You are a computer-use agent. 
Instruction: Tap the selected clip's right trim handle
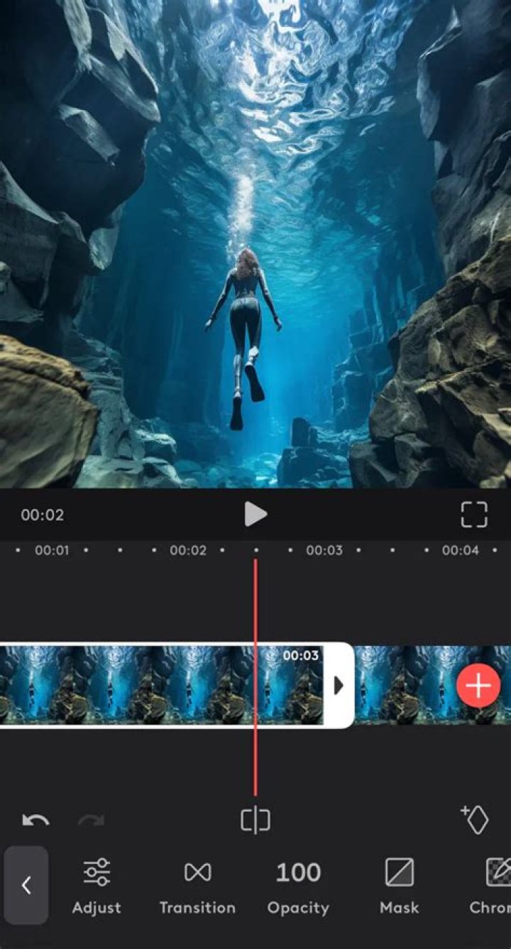339,685
